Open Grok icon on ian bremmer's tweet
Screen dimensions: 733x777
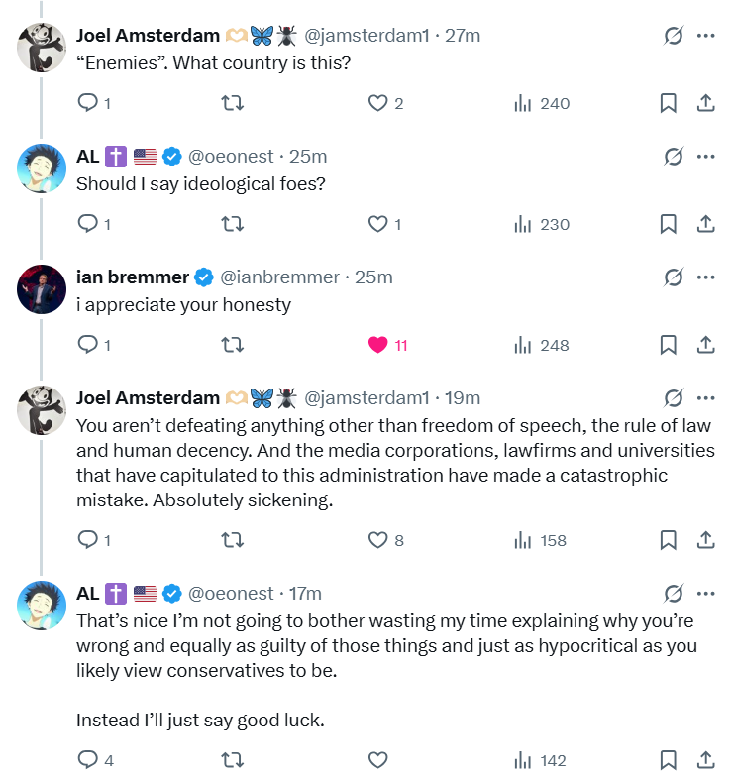pos(674,277)
